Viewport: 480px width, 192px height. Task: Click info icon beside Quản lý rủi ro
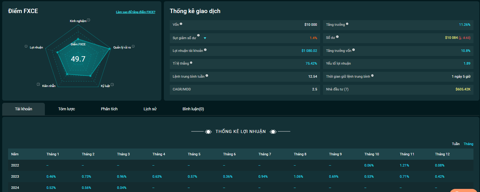click(133, 46)
